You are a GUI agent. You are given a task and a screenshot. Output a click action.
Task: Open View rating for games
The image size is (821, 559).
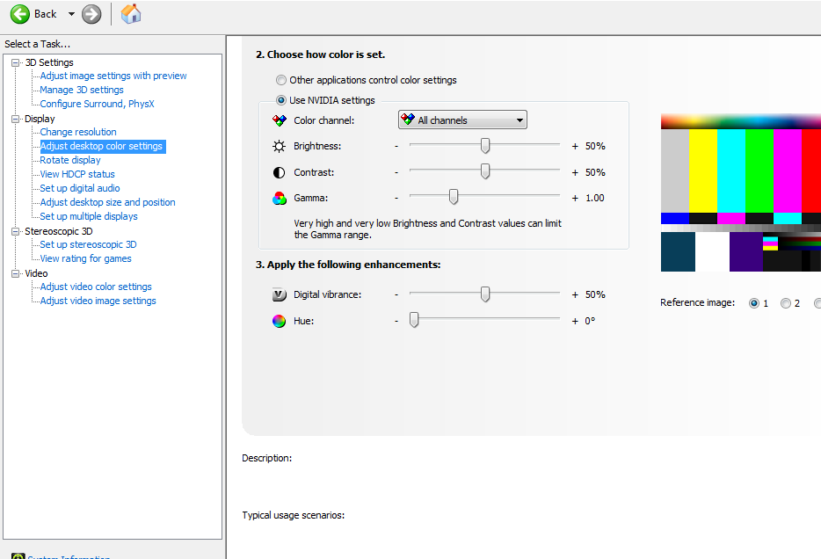[85, 259]
